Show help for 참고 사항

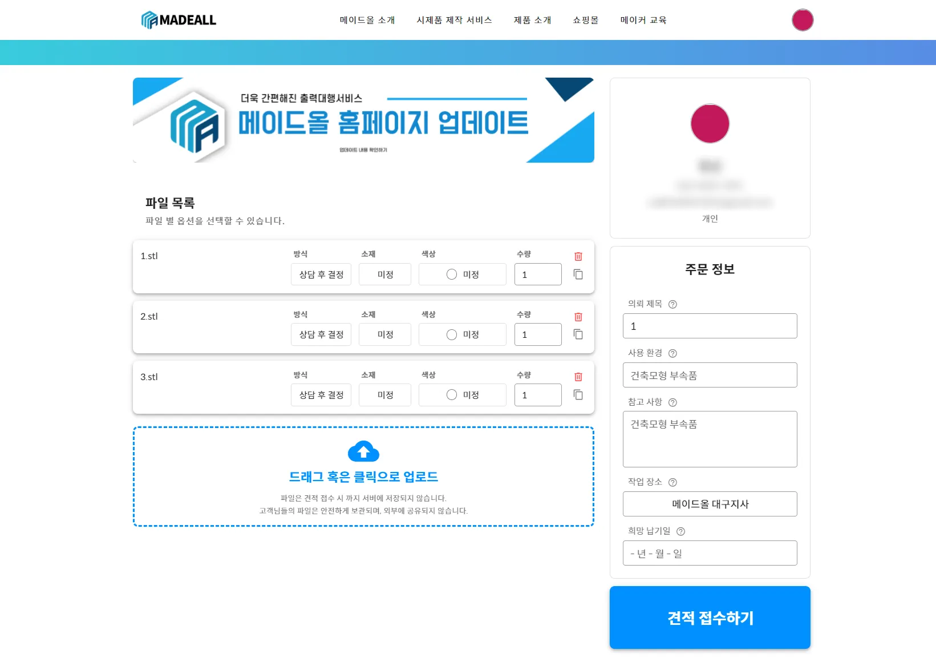(x=672, y=402)
